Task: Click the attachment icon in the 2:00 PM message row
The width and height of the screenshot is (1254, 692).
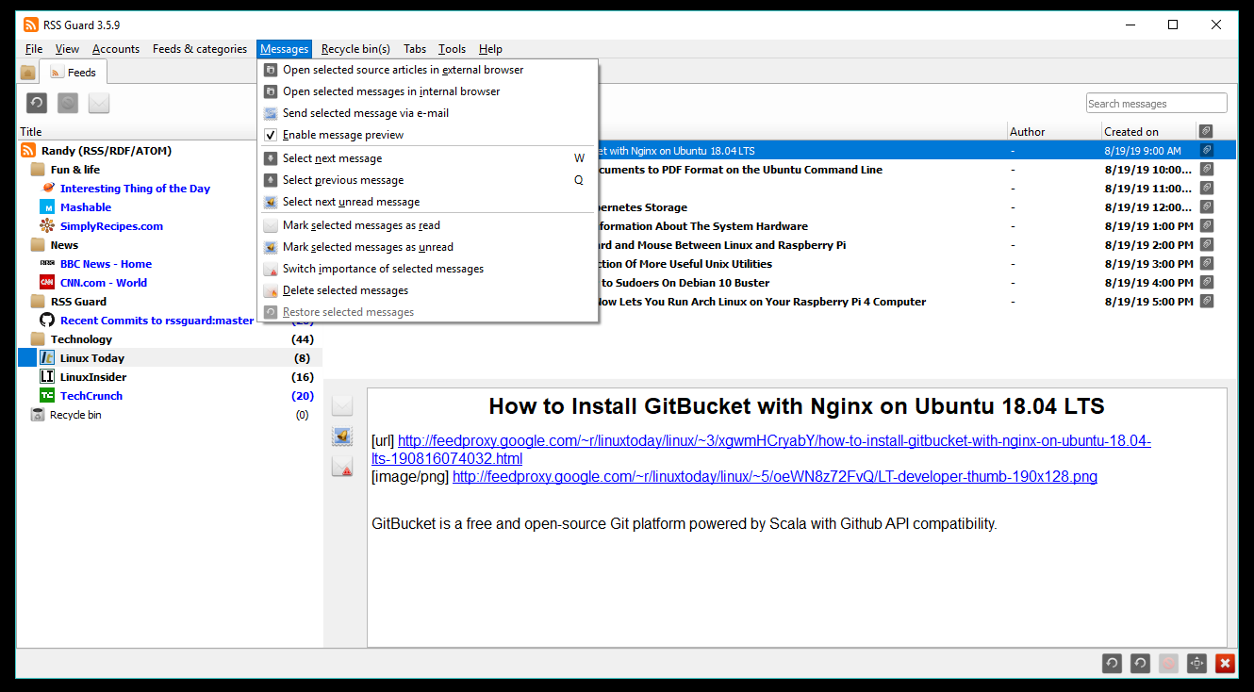Action: [x=1206, y=244]
